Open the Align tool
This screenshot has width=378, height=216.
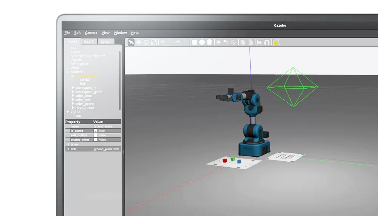[259, 42]
